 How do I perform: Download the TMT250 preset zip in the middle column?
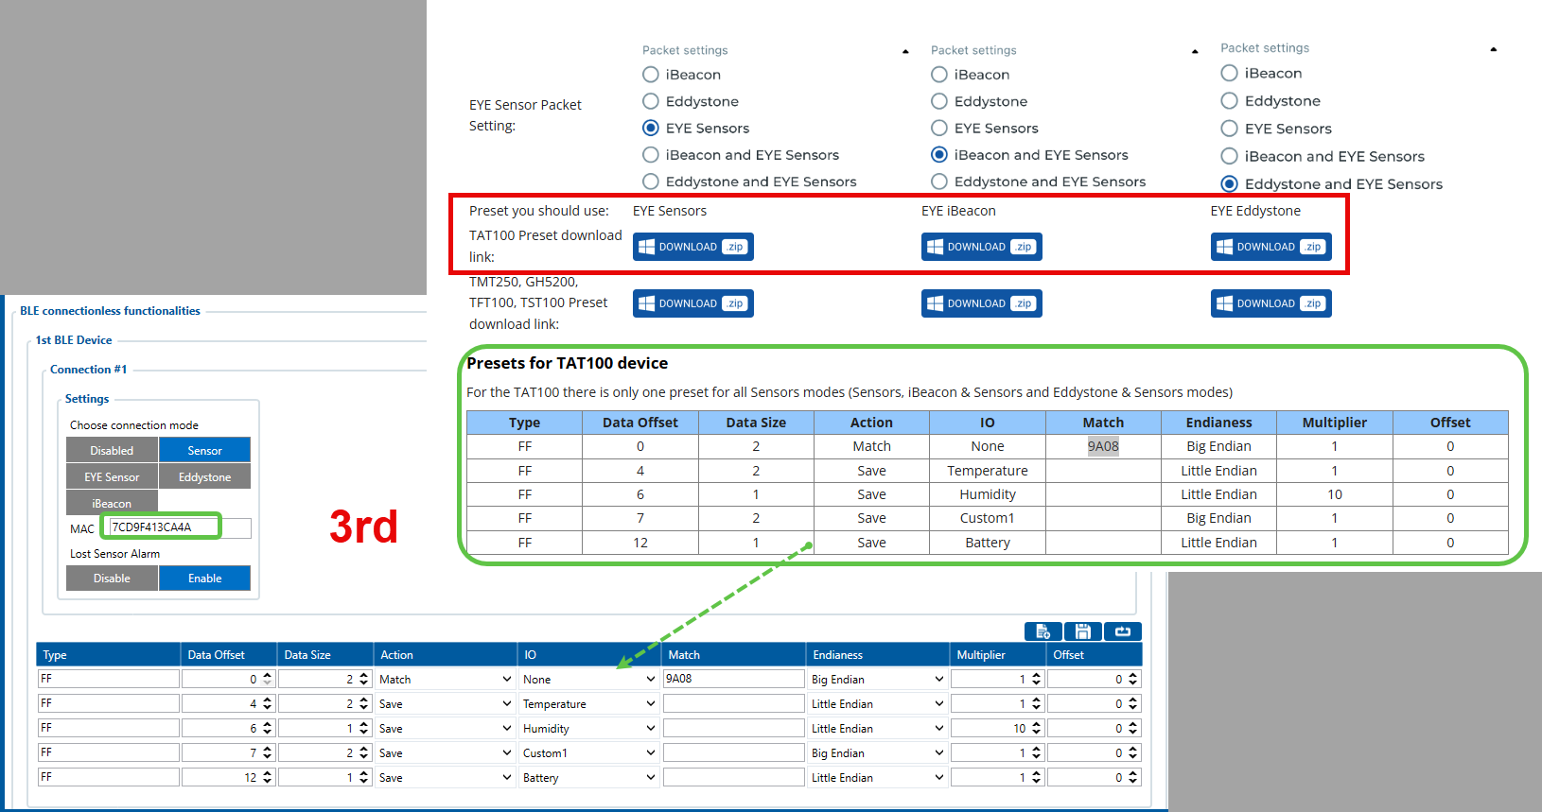coord(981,303)
